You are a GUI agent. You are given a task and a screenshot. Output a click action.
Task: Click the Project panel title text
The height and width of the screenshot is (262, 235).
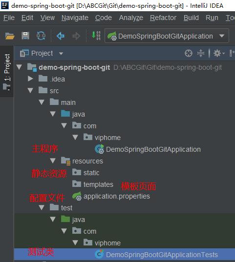(x=42, y=54)
